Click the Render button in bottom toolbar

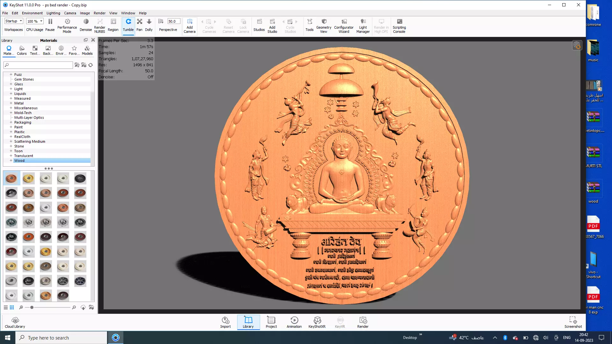(363, 322)
